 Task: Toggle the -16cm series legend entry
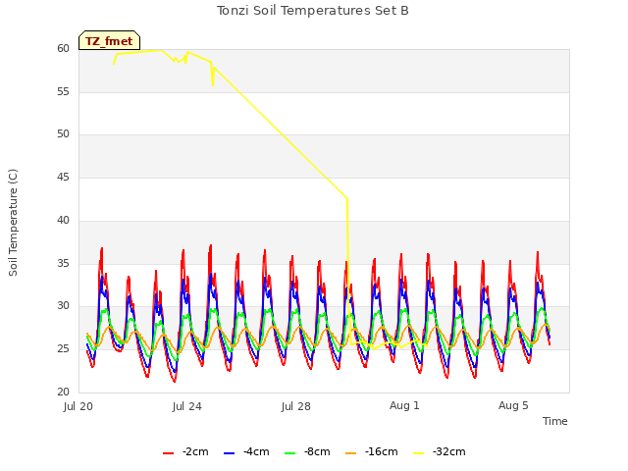[x=371, y=452]
